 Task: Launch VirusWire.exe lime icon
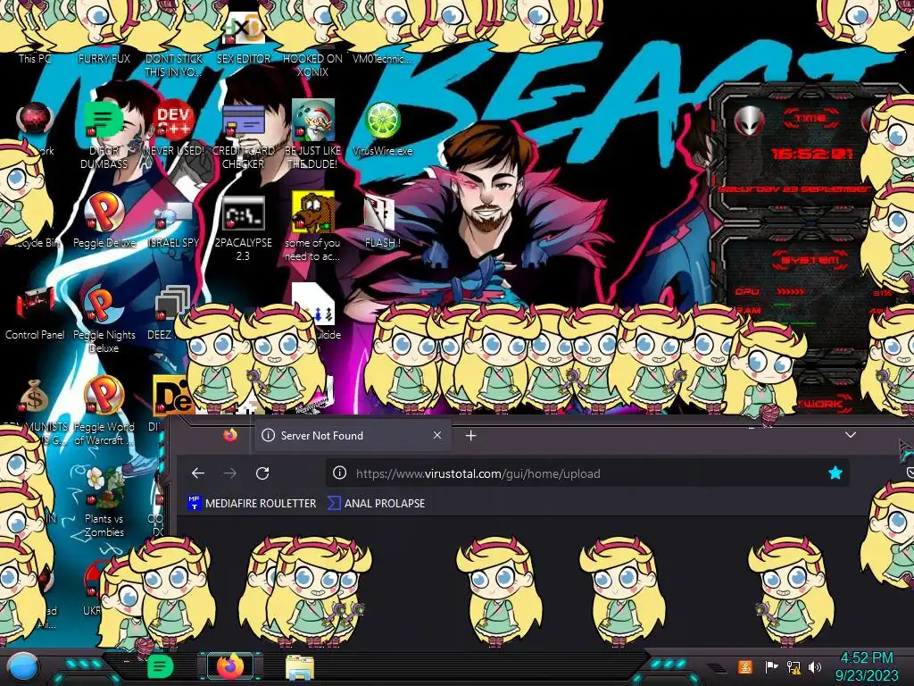point(382,129)
